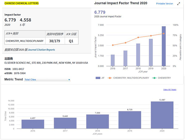This screenshot has height=140, width=185.
Task: Click the 2020 bar in Impact Factor chart
Action: [x=164, y=46]
